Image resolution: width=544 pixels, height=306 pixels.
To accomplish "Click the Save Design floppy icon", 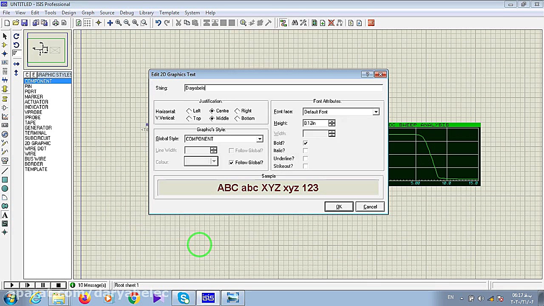I will click(x=24, y=23).
